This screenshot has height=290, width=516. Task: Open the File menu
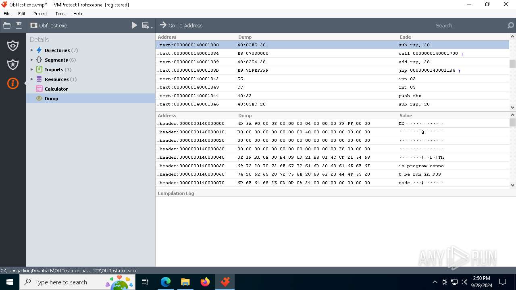[x=7, y=14]
